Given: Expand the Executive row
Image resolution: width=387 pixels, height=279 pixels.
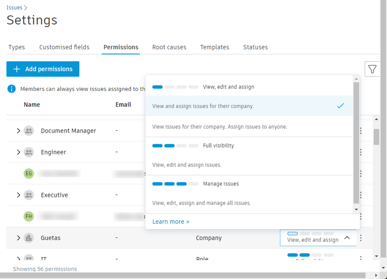Looking at the screenshot, I should coord(18,195).
